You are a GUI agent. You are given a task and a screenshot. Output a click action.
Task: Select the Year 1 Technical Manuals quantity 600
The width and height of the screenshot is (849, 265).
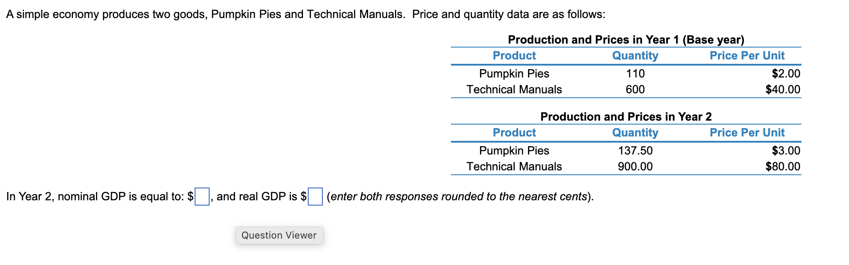tap(635, 89)
